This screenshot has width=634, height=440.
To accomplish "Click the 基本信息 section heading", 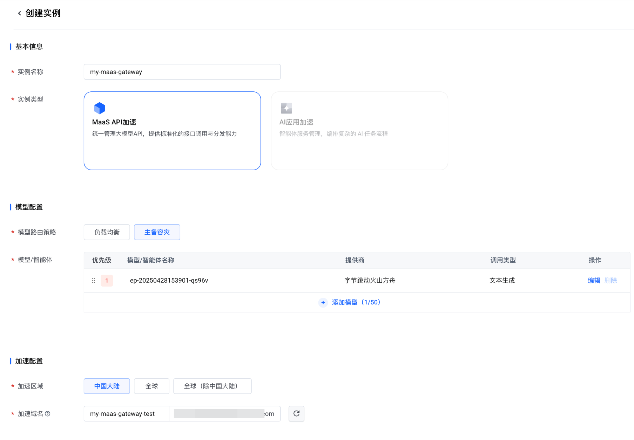I will pyautogui.click(x=29, y=47).
